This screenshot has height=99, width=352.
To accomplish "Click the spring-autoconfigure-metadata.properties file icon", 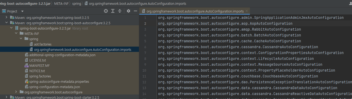I will 26,81.
